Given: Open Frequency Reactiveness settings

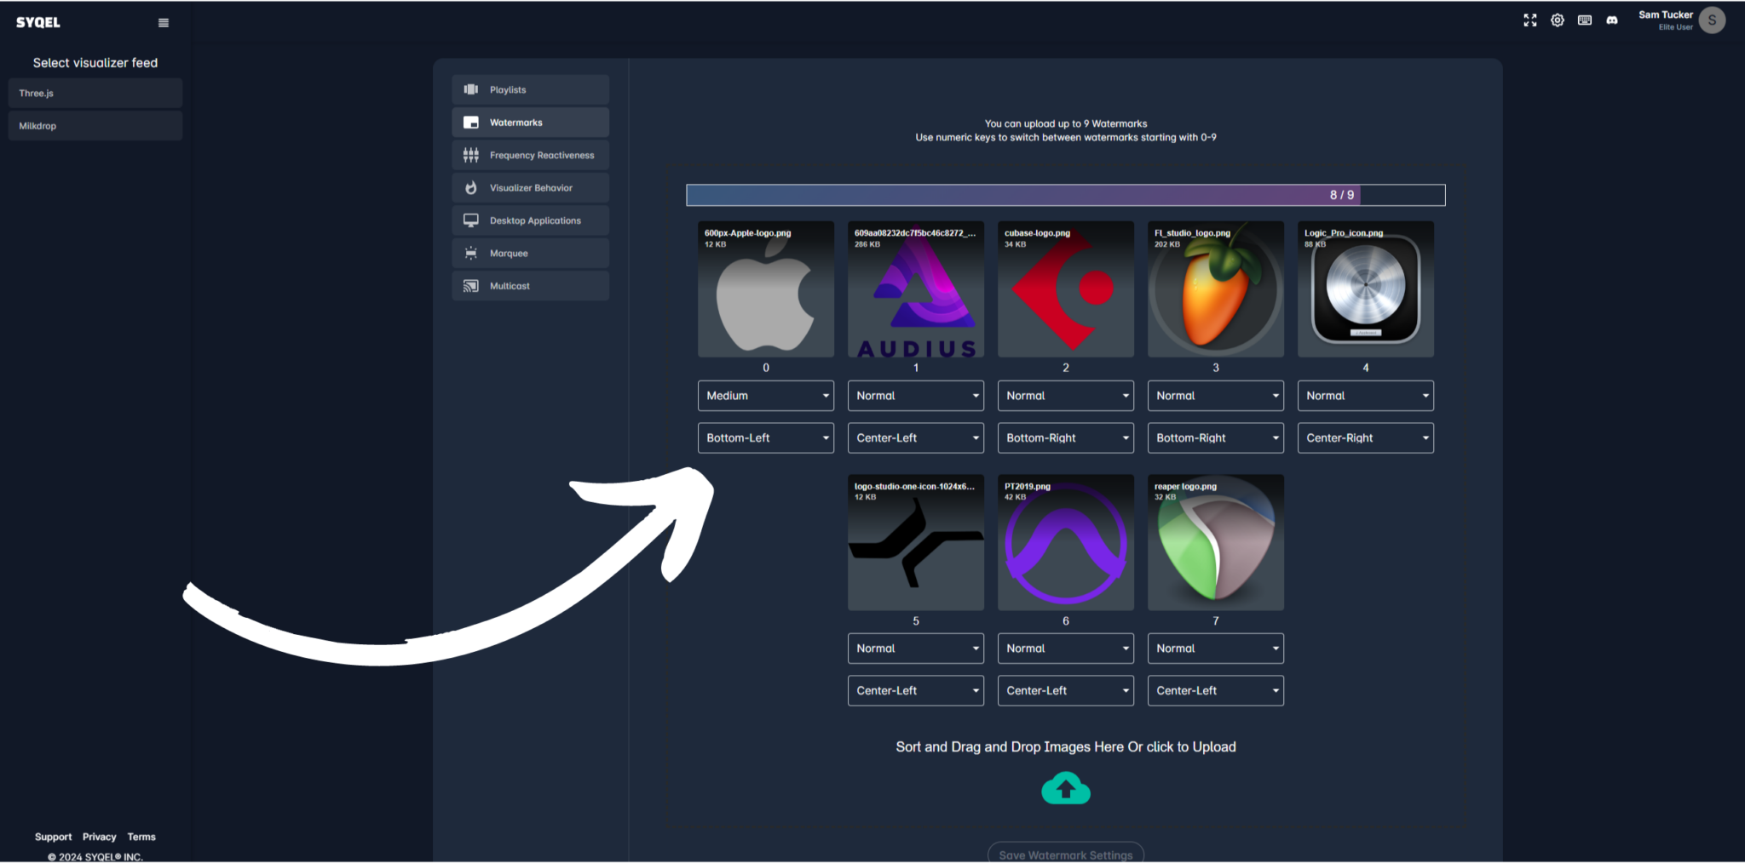Looking at the screenshot, I should tap(530, 155).
